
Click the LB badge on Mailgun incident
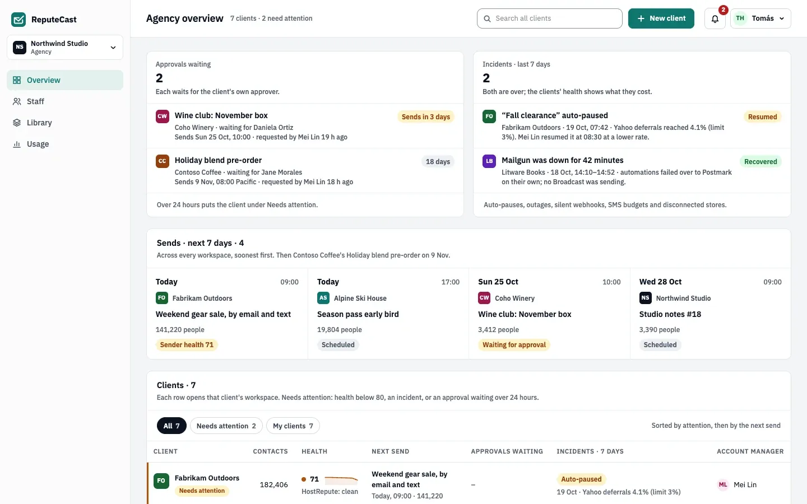[489, 161]
